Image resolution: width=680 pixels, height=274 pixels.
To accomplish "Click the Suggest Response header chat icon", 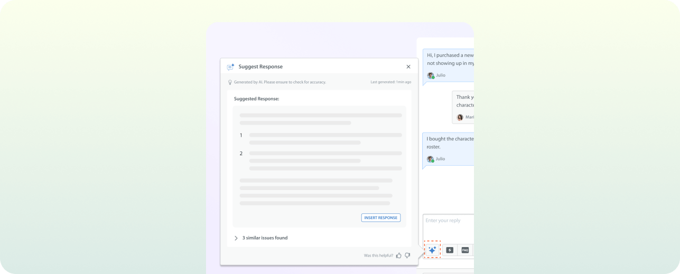I will click(230, 67).
